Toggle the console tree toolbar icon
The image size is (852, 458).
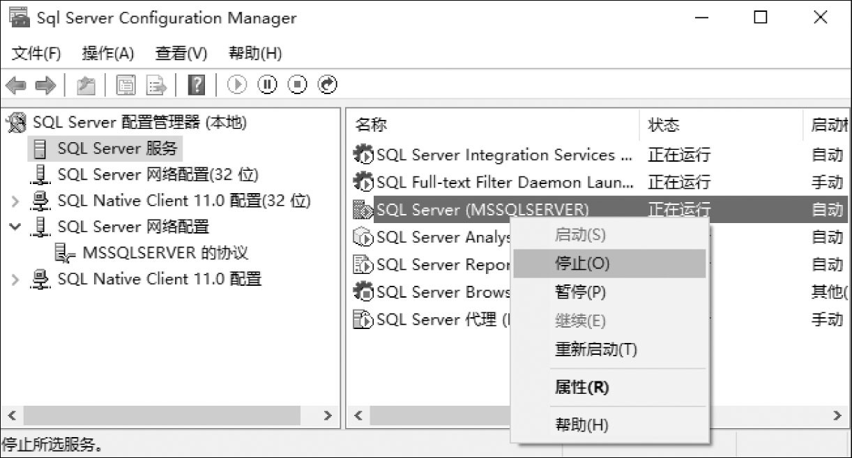pos(126,85)
